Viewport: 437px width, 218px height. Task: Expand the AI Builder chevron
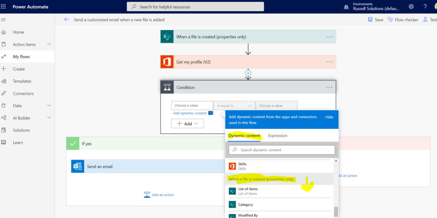point(49,118)
